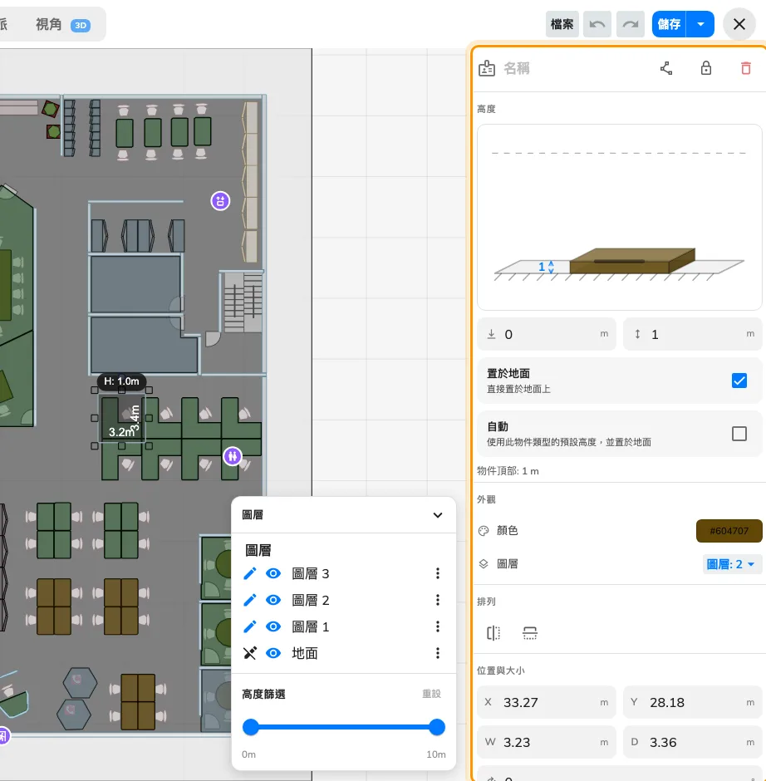Edit the Y position field 28.18

(x=692, y=702)
